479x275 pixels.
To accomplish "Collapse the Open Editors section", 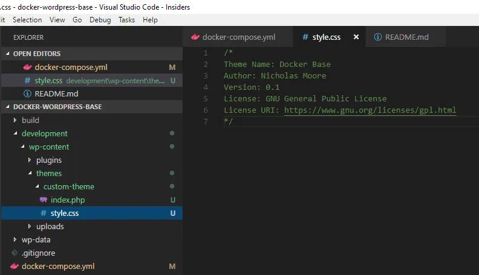I will 7,54.
